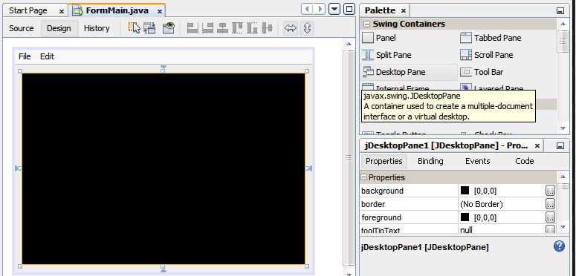
Task: Close the Start Page tab
Action: (x=62, y=11)
